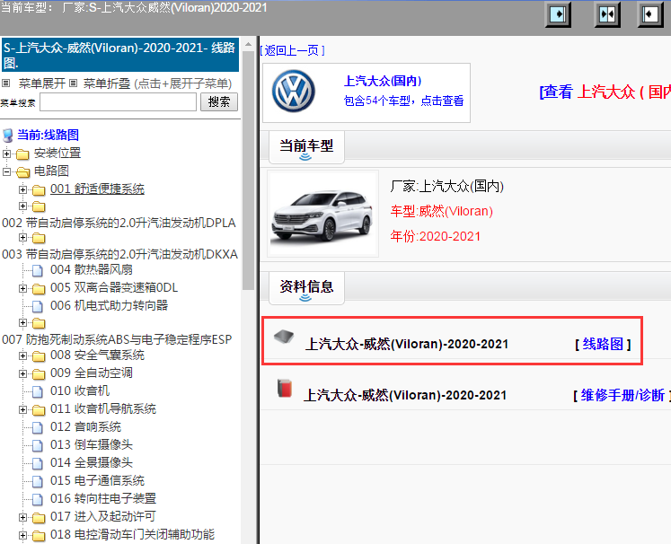Expand the 安装位置 tree node

6,154
